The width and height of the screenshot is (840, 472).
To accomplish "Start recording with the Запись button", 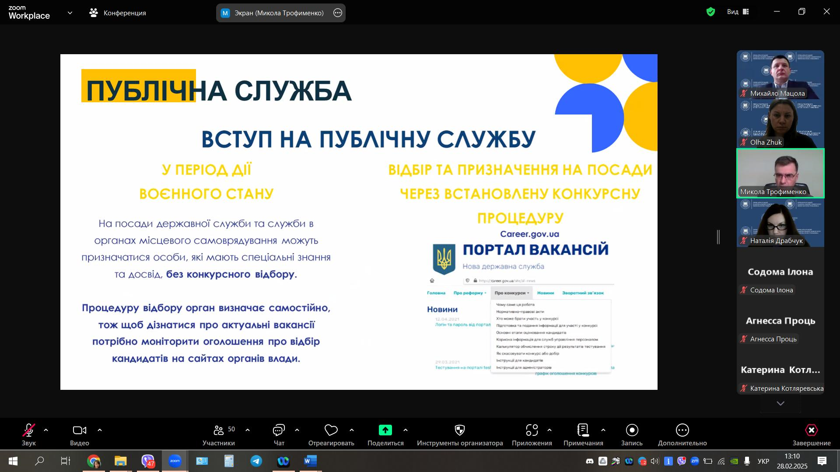I will 632,431.
